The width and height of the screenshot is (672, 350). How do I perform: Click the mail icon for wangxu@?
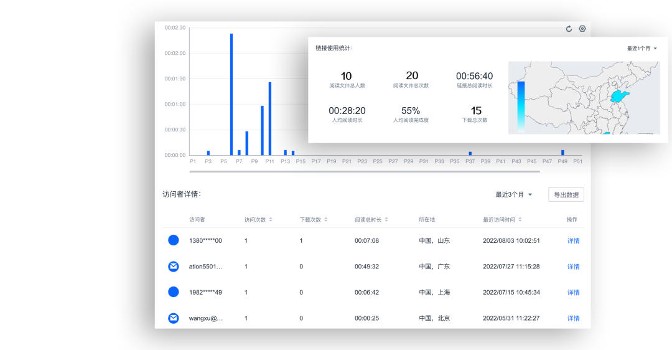coord(174,318)
